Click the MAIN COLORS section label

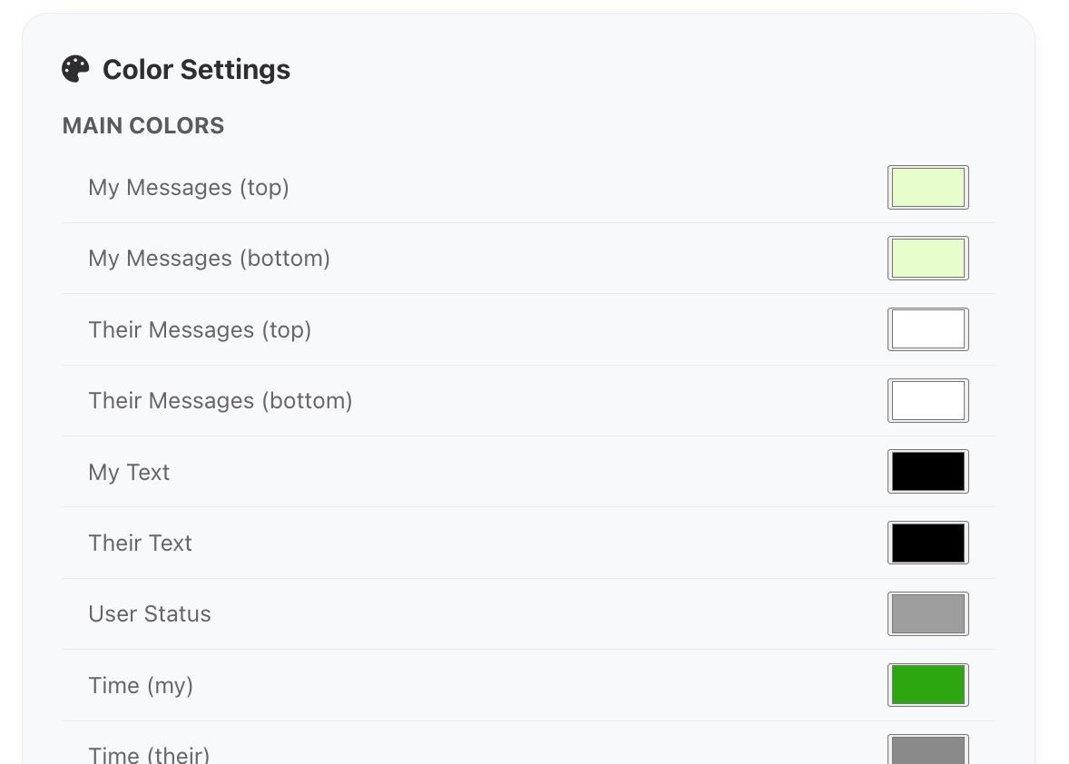[143, 125]
